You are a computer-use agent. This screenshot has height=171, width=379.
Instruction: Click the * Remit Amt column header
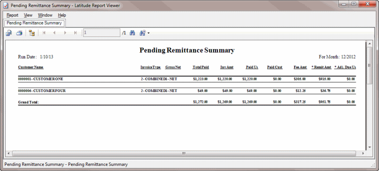321,67
